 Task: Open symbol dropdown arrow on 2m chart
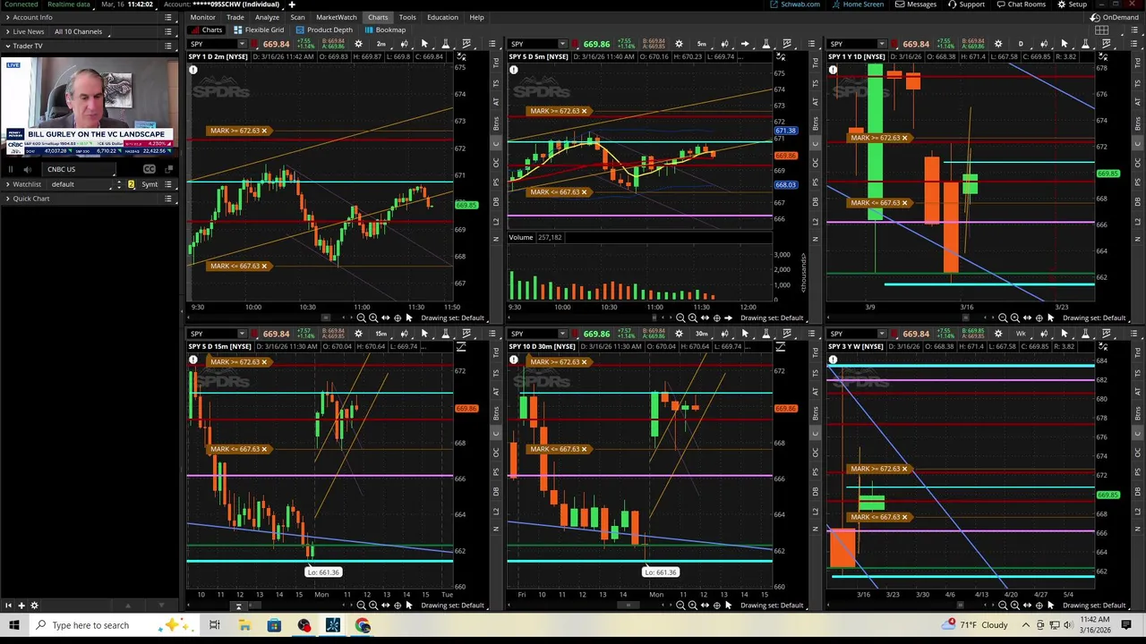tap(242, 44)
